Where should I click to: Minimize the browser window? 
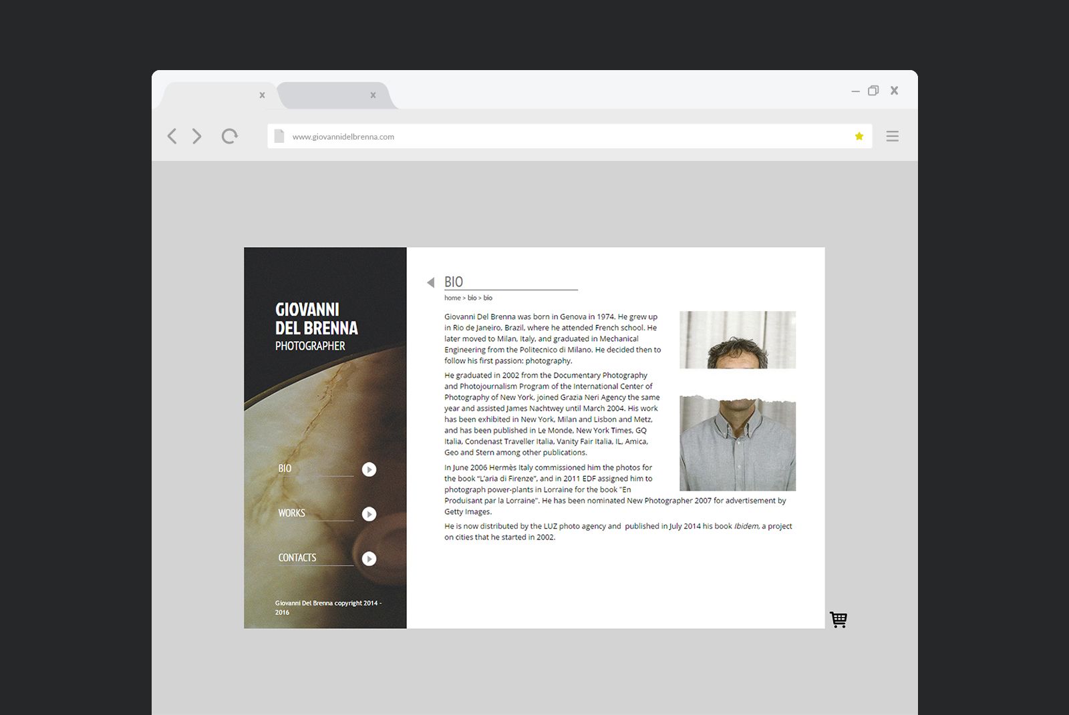(x=855, y=91)
